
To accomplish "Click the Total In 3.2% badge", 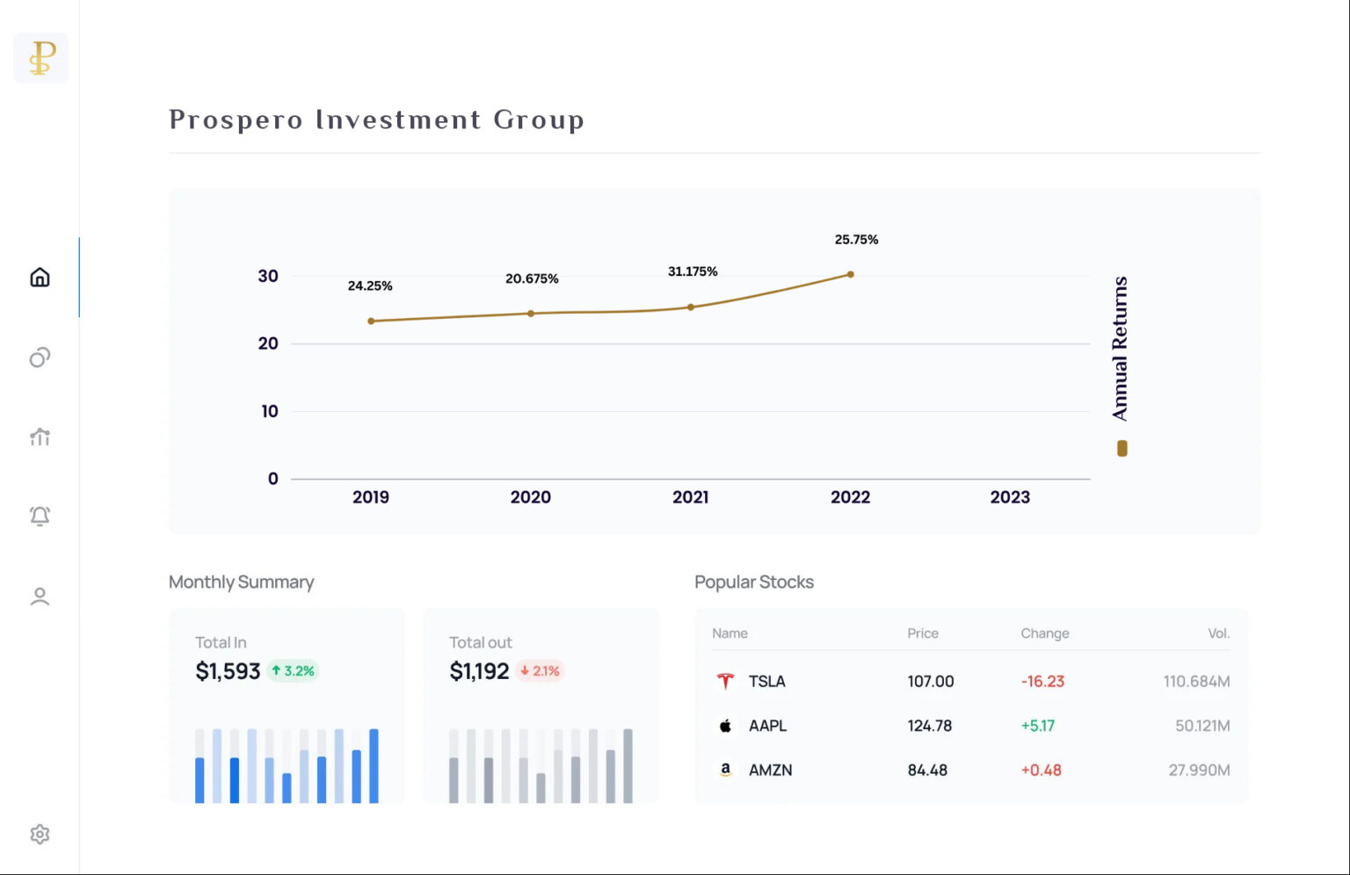I will click(x=293, y=671).
